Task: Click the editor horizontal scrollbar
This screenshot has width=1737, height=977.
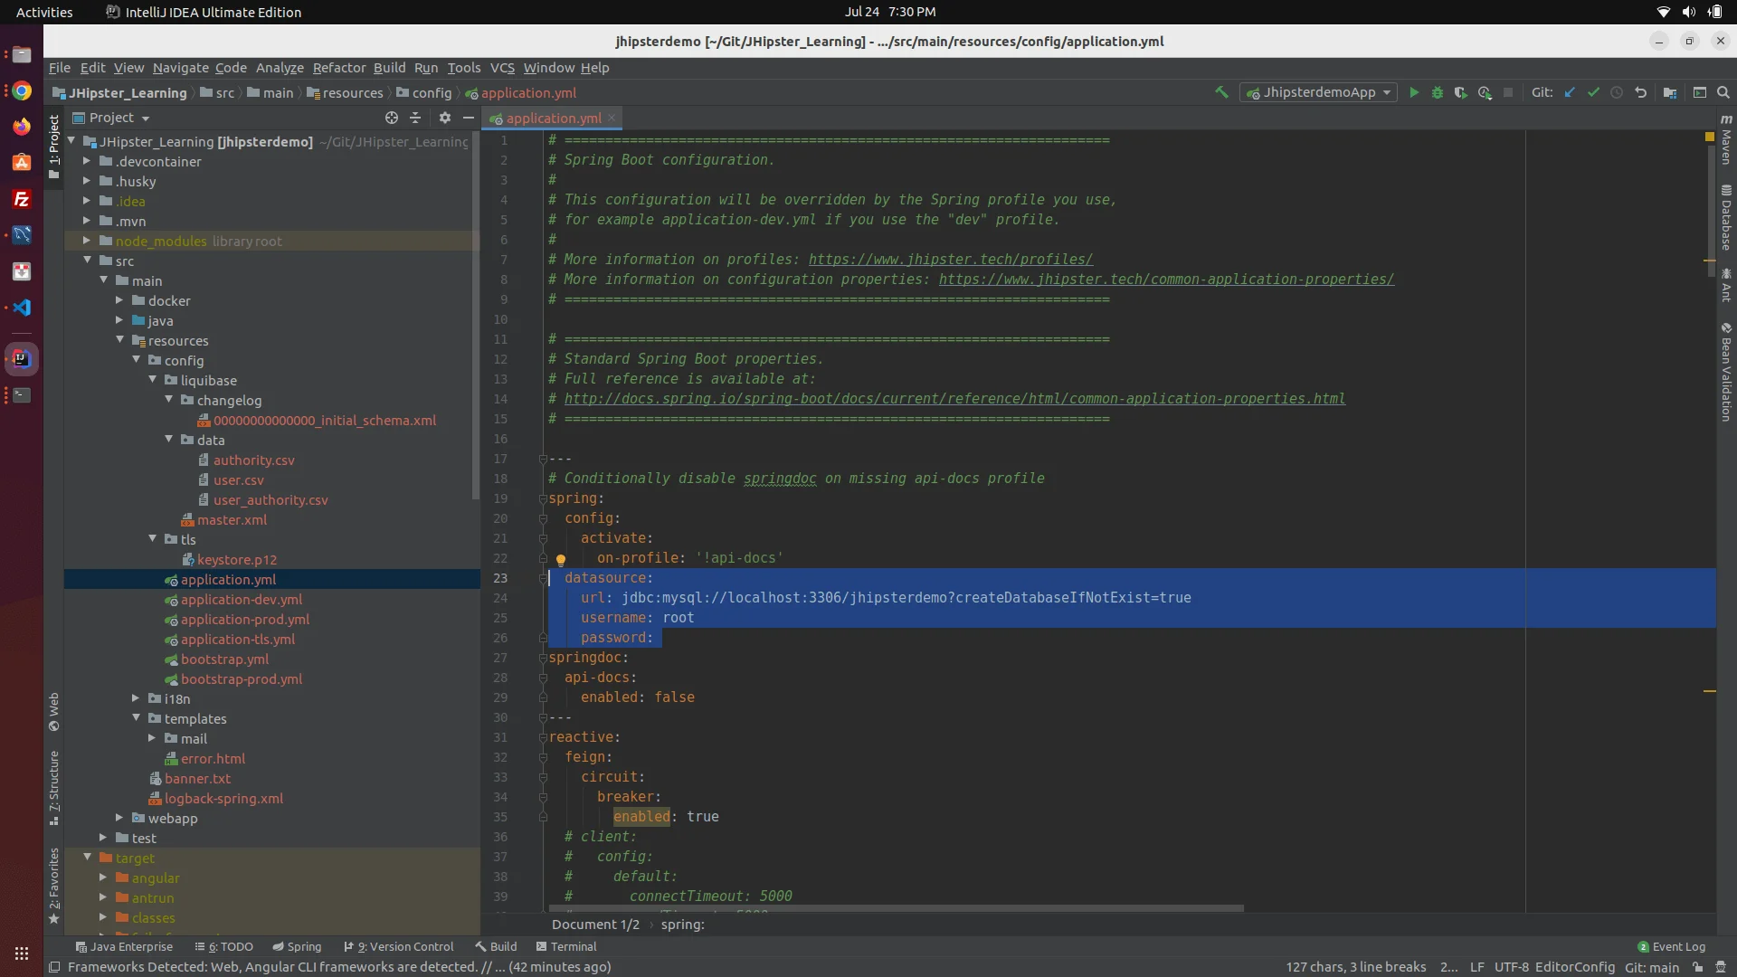Action: coord(896,908)
